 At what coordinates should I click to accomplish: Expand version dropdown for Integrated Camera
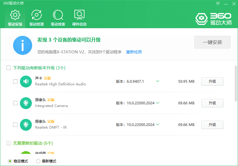coord(158,103)
